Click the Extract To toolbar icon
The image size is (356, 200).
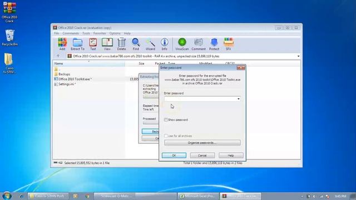point(78,44)
